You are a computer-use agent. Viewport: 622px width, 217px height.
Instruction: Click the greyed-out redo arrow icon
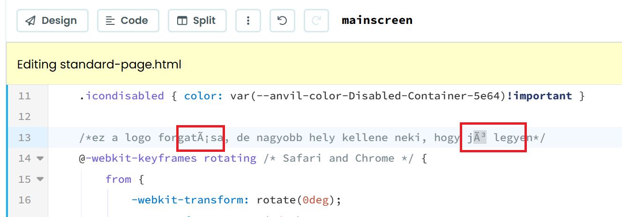pyautogui.click(x=316, y=21)
